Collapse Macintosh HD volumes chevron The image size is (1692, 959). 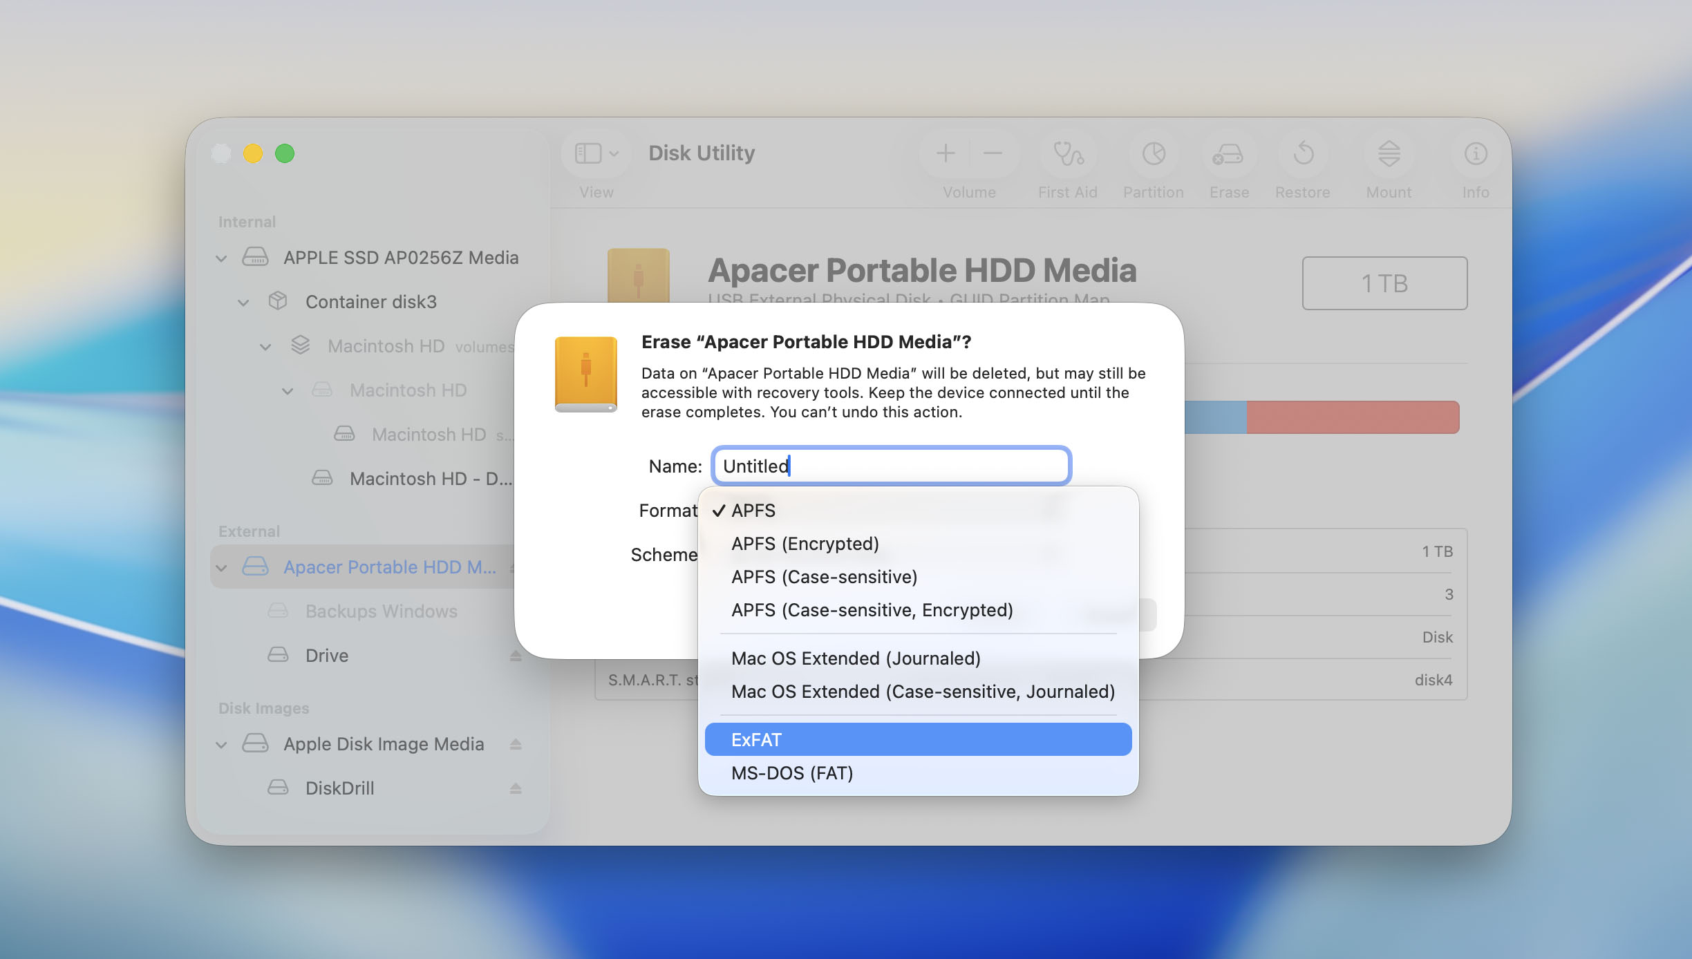click(x=265, y=347)
